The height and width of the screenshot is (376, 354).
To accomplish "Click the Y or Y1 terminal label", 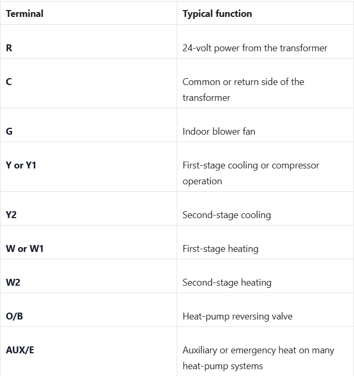I will pyautogui.click(x=21, y=165).
